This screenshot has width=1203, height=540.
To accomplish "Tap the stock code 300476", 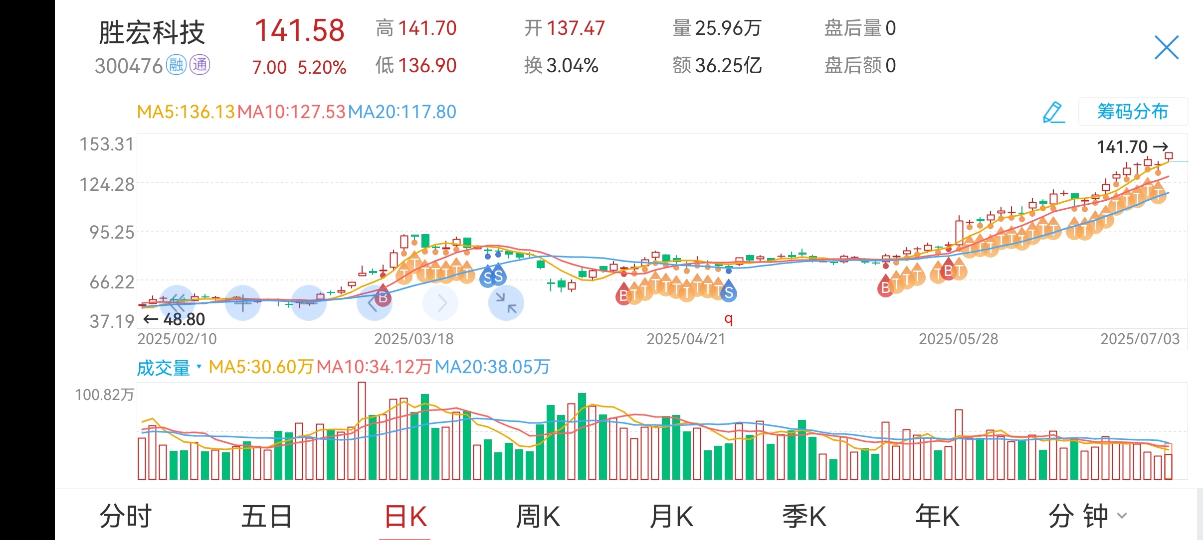I will [129, 66].
